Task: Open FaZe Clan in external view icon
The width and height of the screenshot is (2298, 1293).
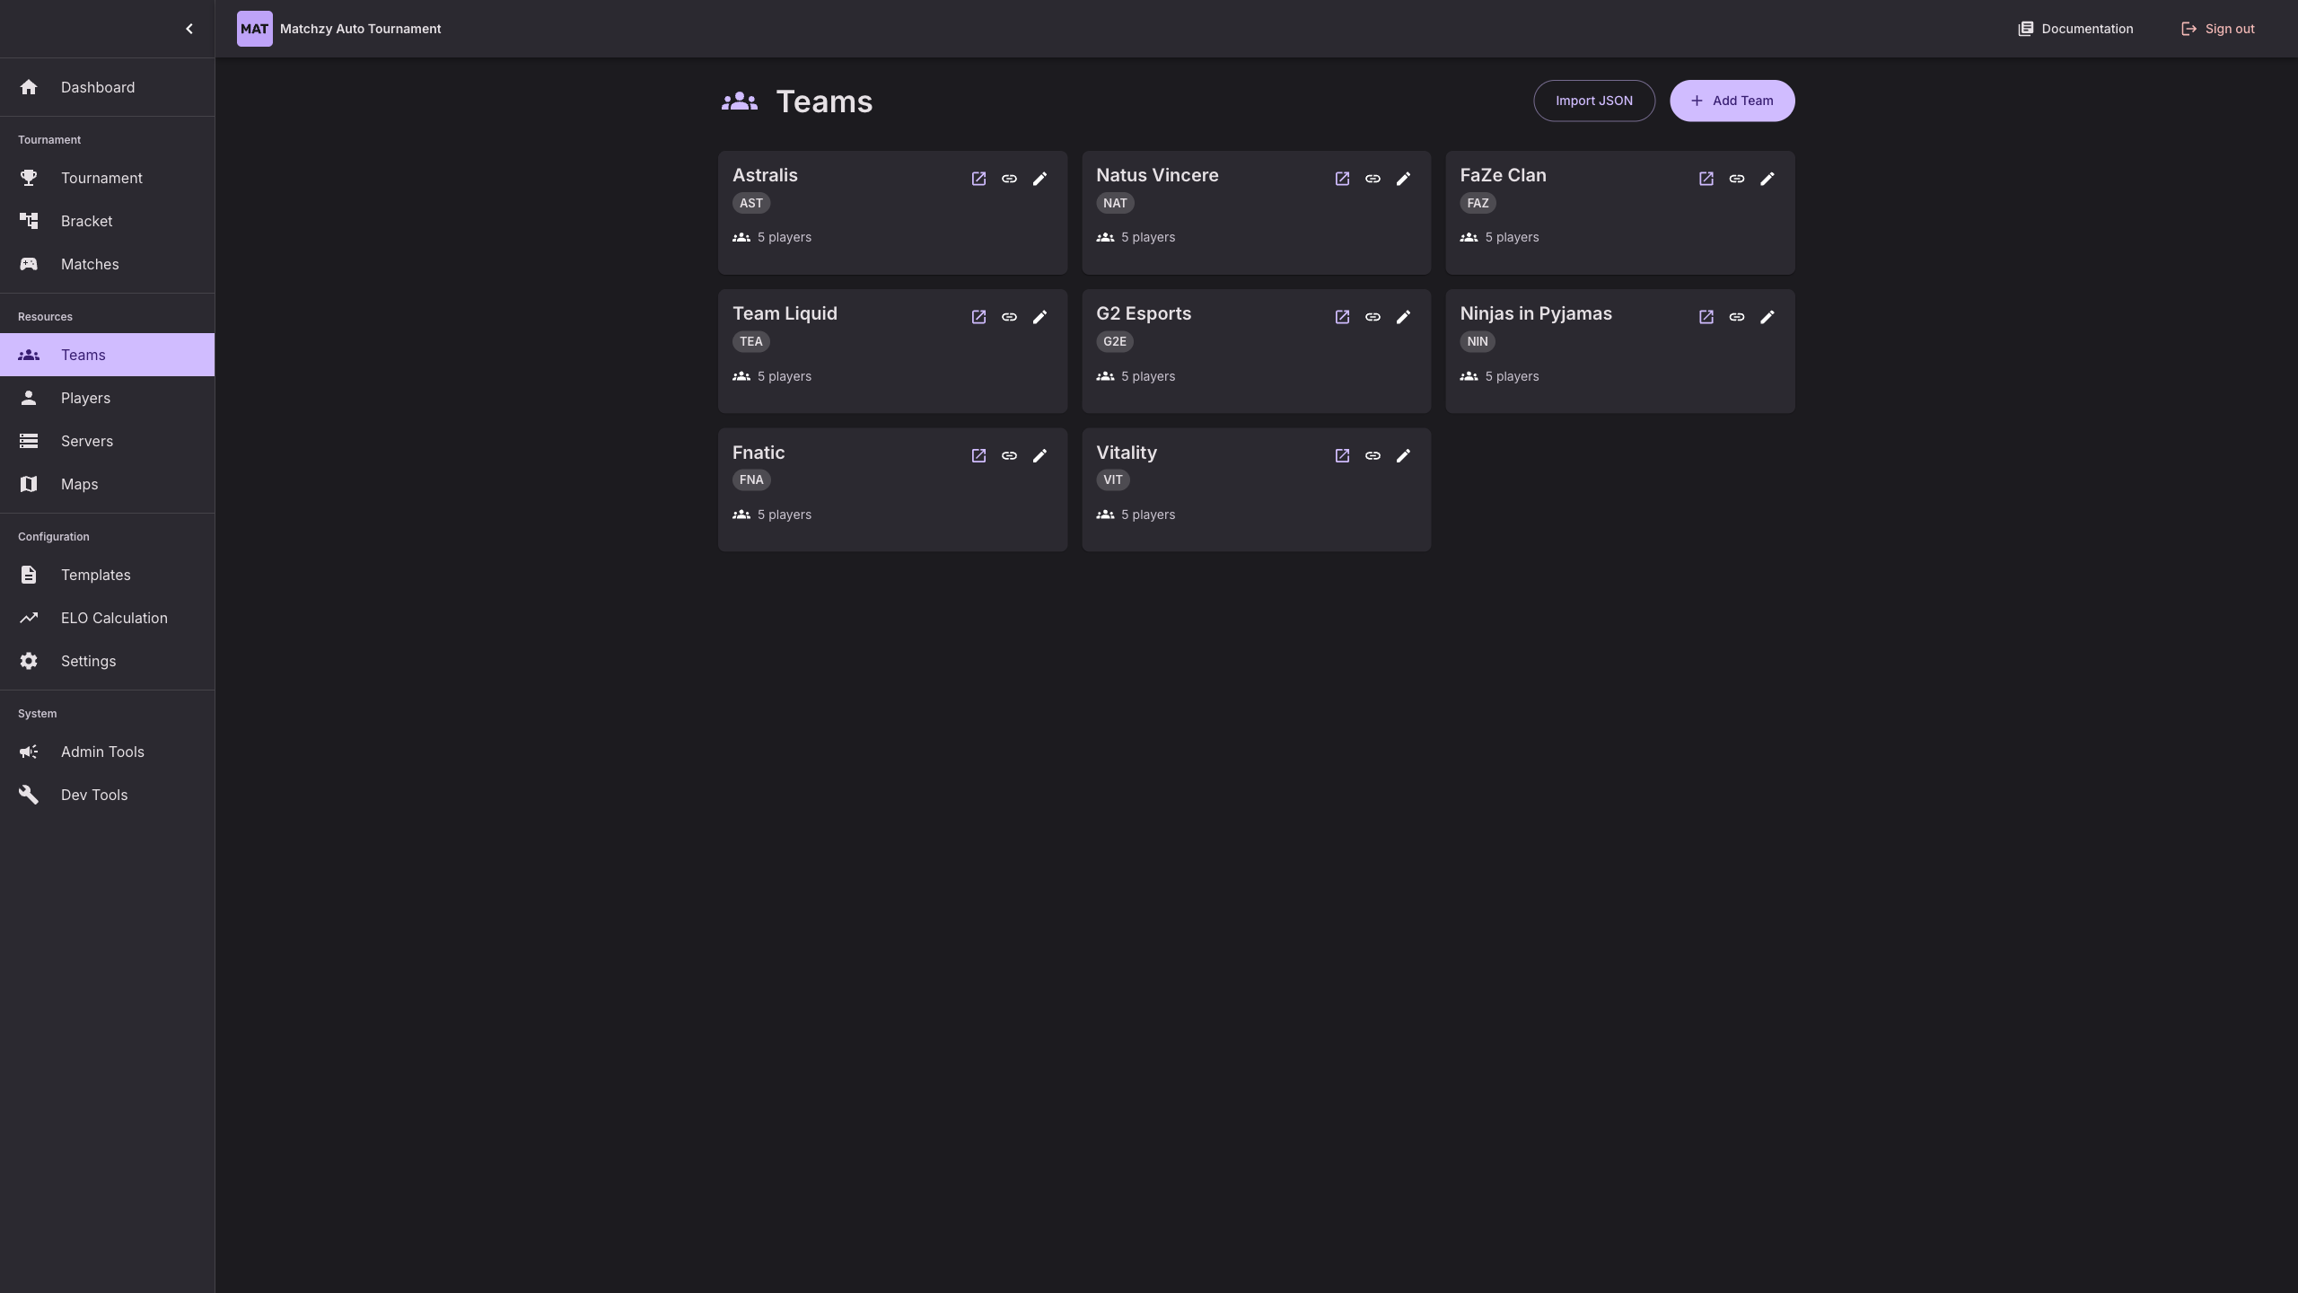Action: (1707, 179)
